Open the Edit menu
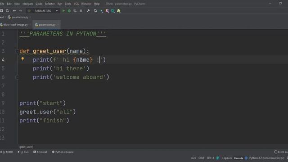 [9, 4]
